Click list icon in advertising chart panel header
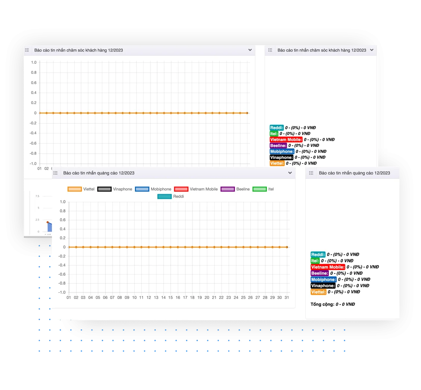 tap(55, 173)
